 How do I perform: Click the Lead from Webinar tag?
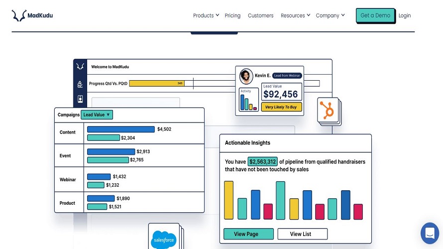287,76
